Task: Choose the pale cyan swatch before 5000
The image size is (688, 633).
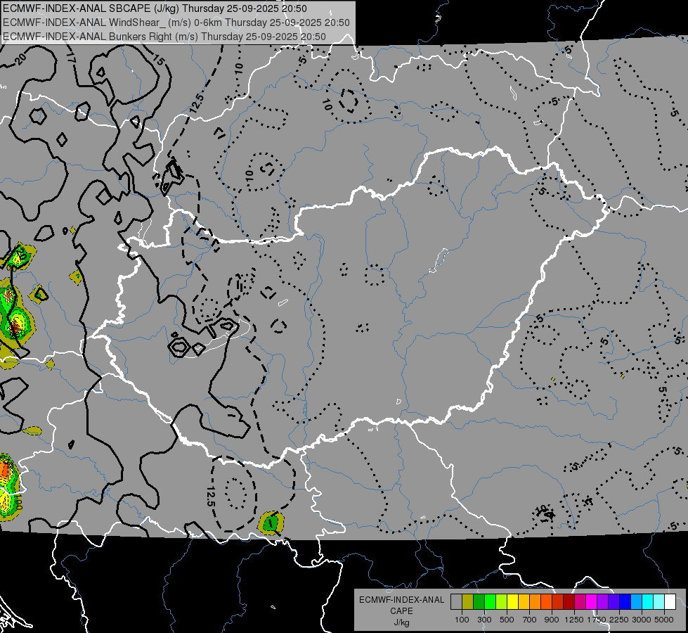Action: point(659,602)
